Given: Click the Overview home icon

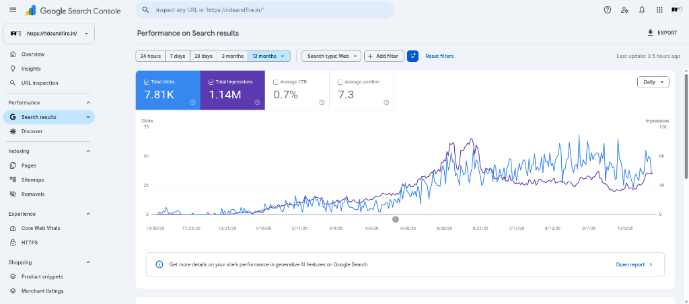Looking at the screenshot, I should [13, 54].
